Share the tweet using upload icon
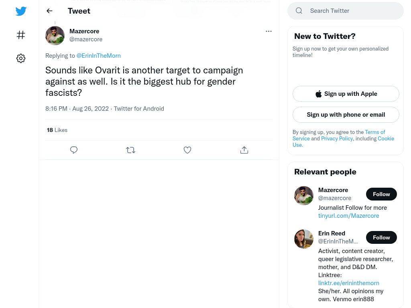Viewport: 411px width, 308px height. [x=244, y=150]
